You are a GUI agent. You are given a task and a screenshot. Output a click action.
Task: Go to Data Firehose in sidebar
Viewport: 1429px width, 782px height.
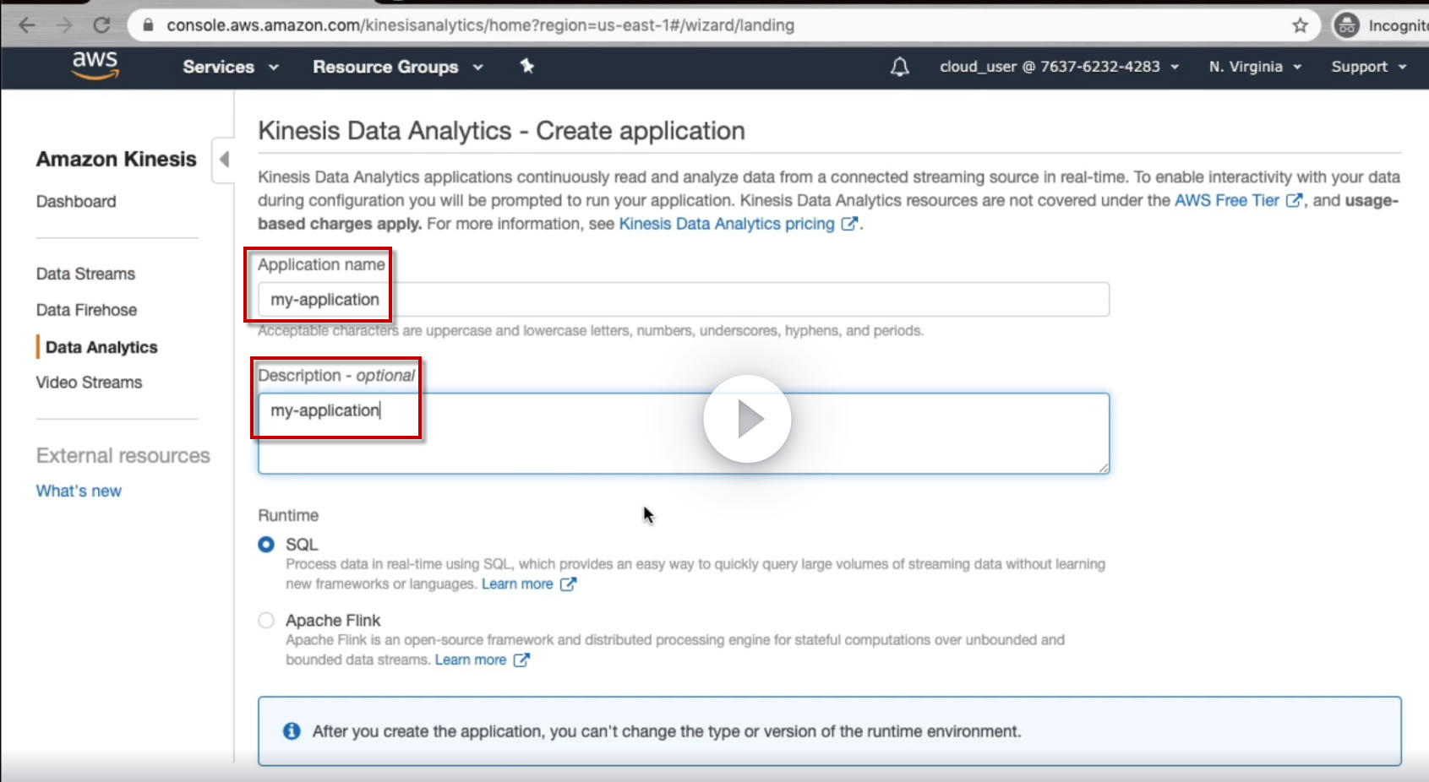[86, 310]
